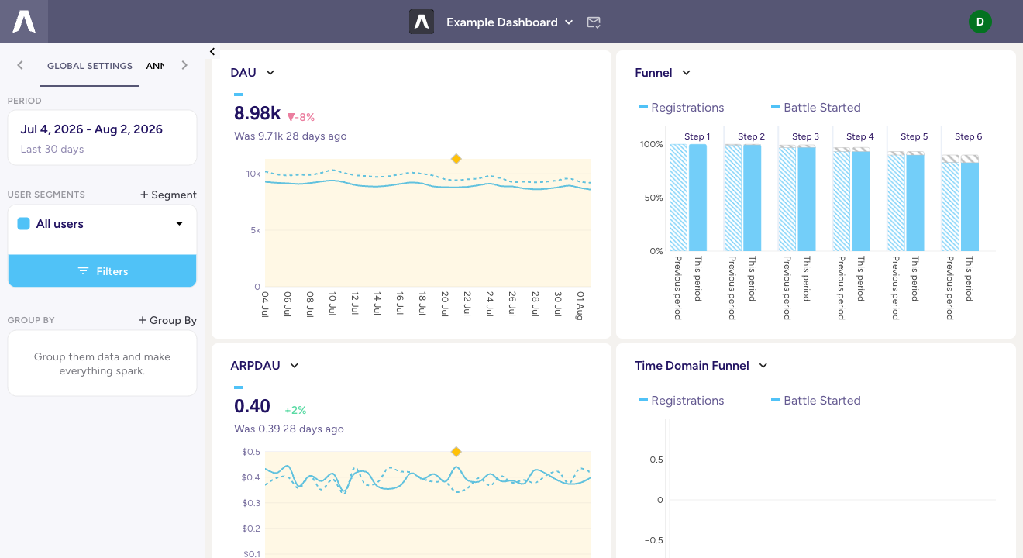This screenshot has height=558, width=1023.
Task: Click the Last 30 days text
Action: coord(52,150)
